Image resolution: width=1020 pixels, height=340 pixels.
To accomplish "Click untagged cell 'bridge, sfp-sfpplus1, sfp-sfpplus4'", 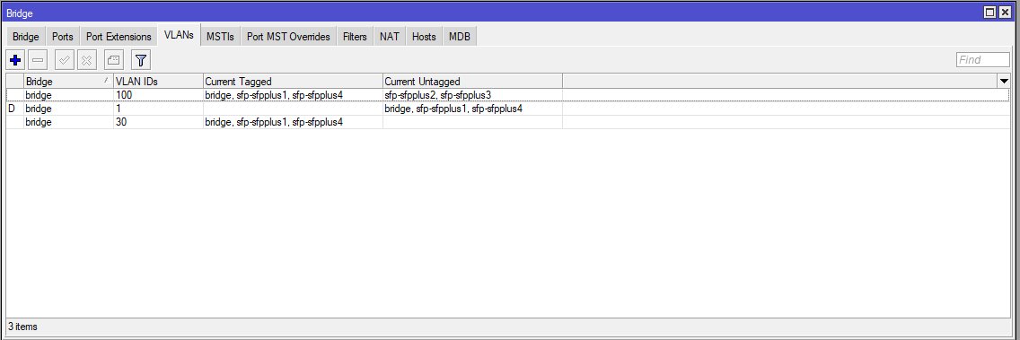I will 472,109.
